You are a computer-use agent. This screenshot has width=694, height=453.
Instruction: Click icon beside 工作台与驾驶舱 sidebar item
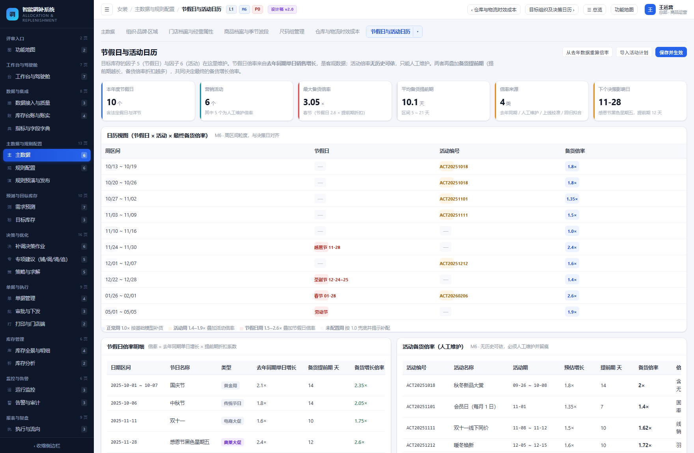pyautogui.click(x=9, y=77)
